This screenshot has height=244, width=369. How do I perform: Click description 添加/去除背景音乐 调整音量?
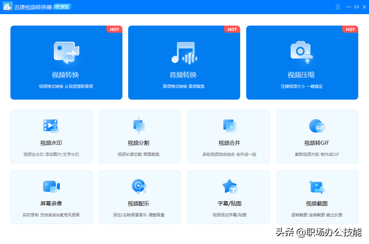click(139, 215)
